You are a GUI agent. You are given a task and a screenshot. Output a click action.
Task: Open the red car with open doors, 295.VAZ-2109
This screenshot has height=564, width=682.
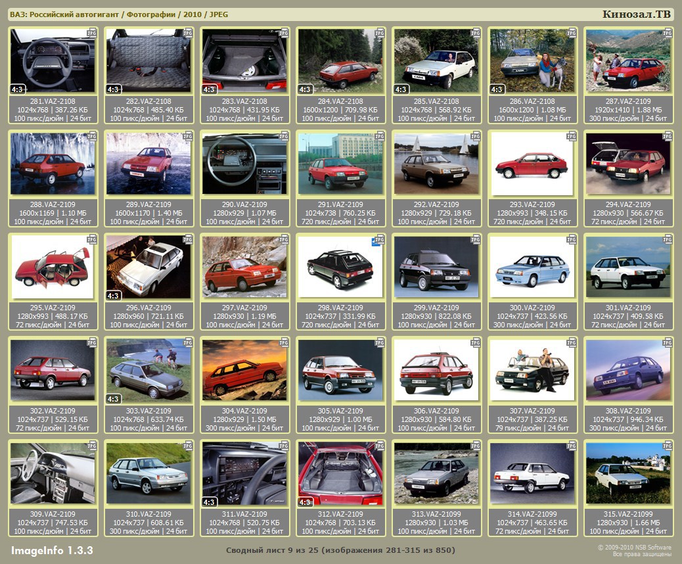pos(53,268)
